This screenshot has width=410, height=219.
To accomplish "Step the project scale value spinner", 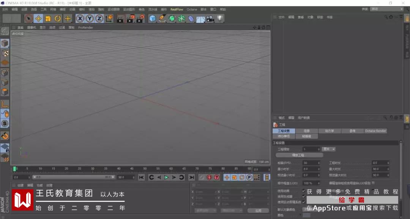I will [319, 149].
